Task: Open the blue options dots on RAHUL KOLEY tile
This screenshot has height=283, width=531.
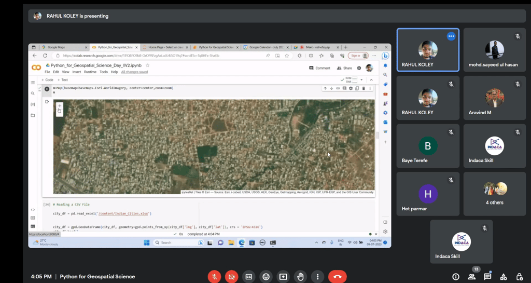Action: click(x=451, y=36)
